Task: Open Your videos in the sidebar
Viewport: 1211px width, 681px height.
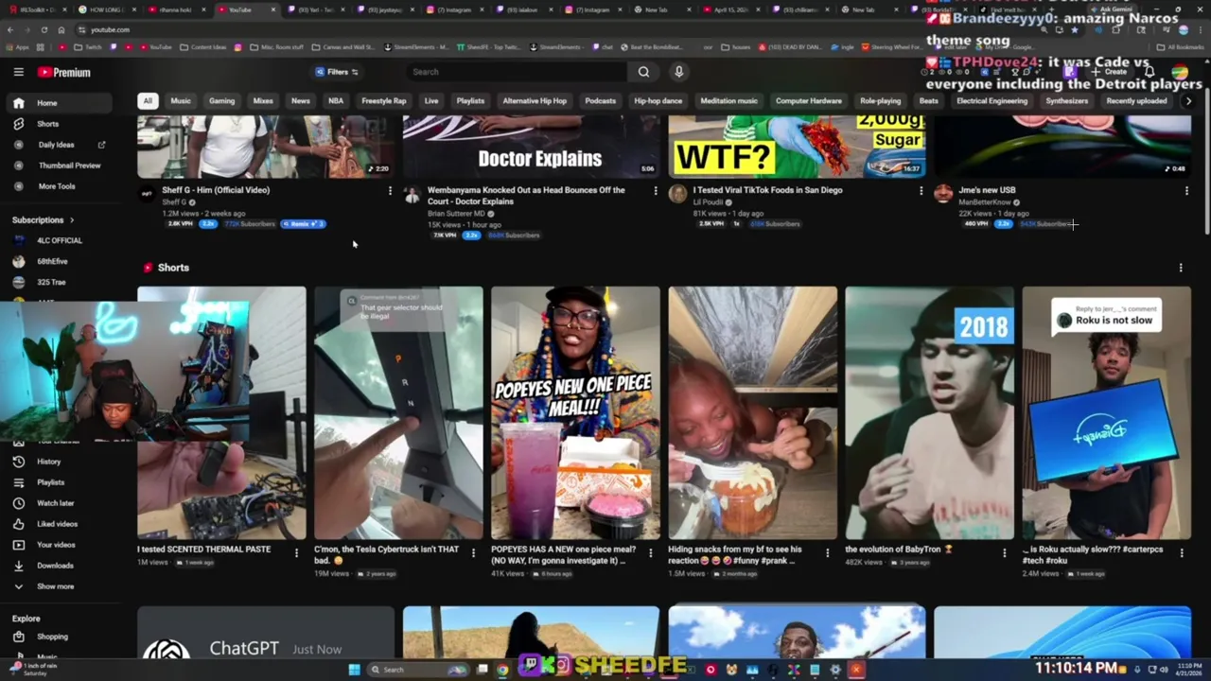Action: tap(61, 545)
